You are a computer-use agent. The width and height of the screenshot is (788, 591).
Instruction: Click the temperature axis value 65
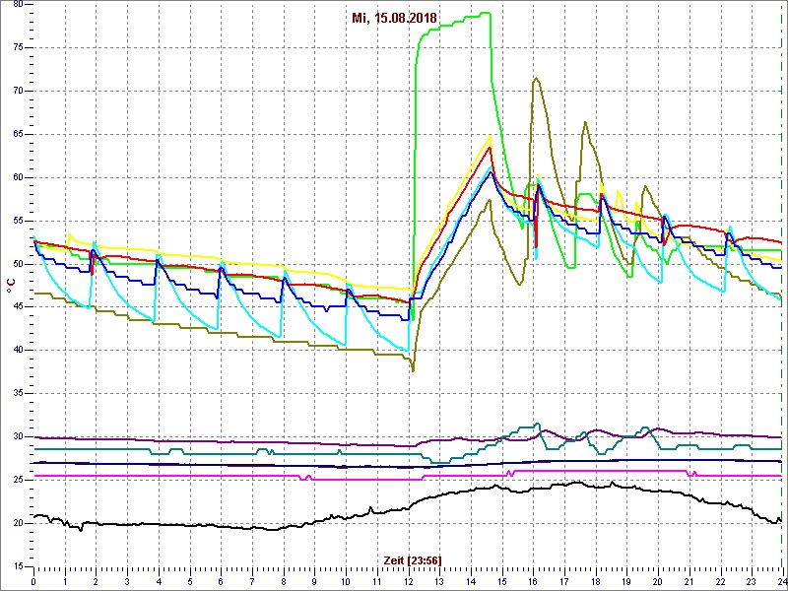[x=18, y=135]
